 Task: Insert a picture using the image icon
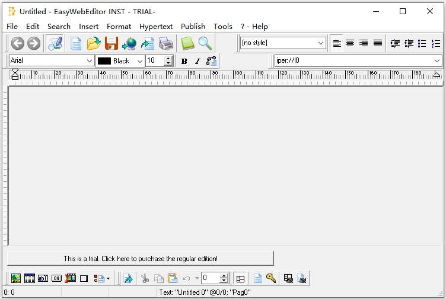(x=16, y=278)
